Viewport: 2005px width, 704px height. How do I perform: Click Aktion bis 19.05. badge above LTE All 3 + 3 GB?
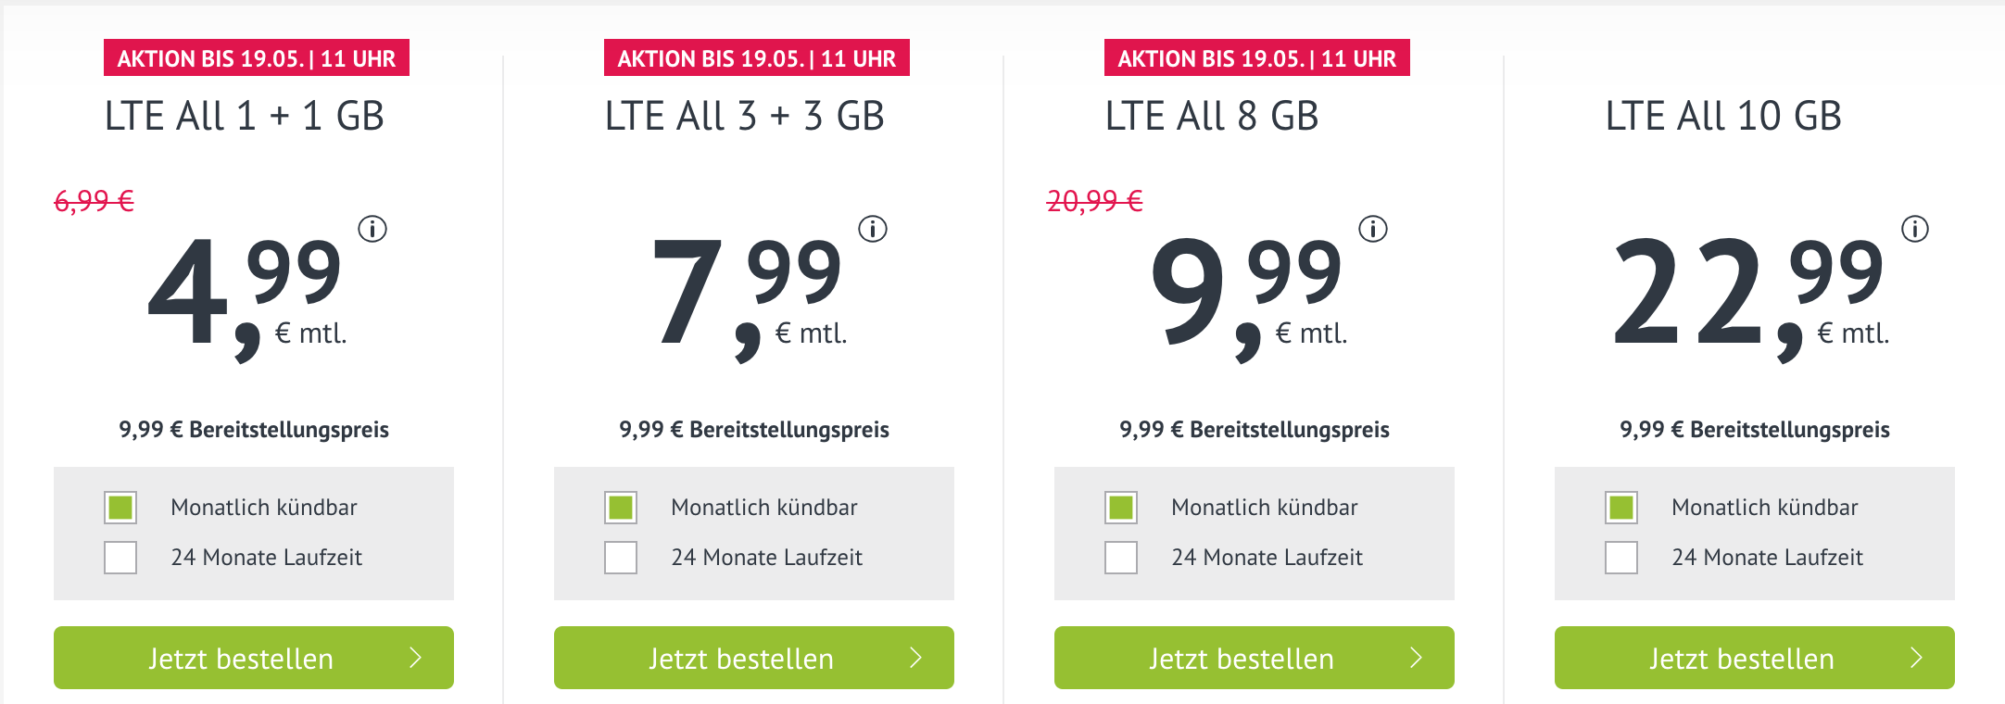coord(757,57)
